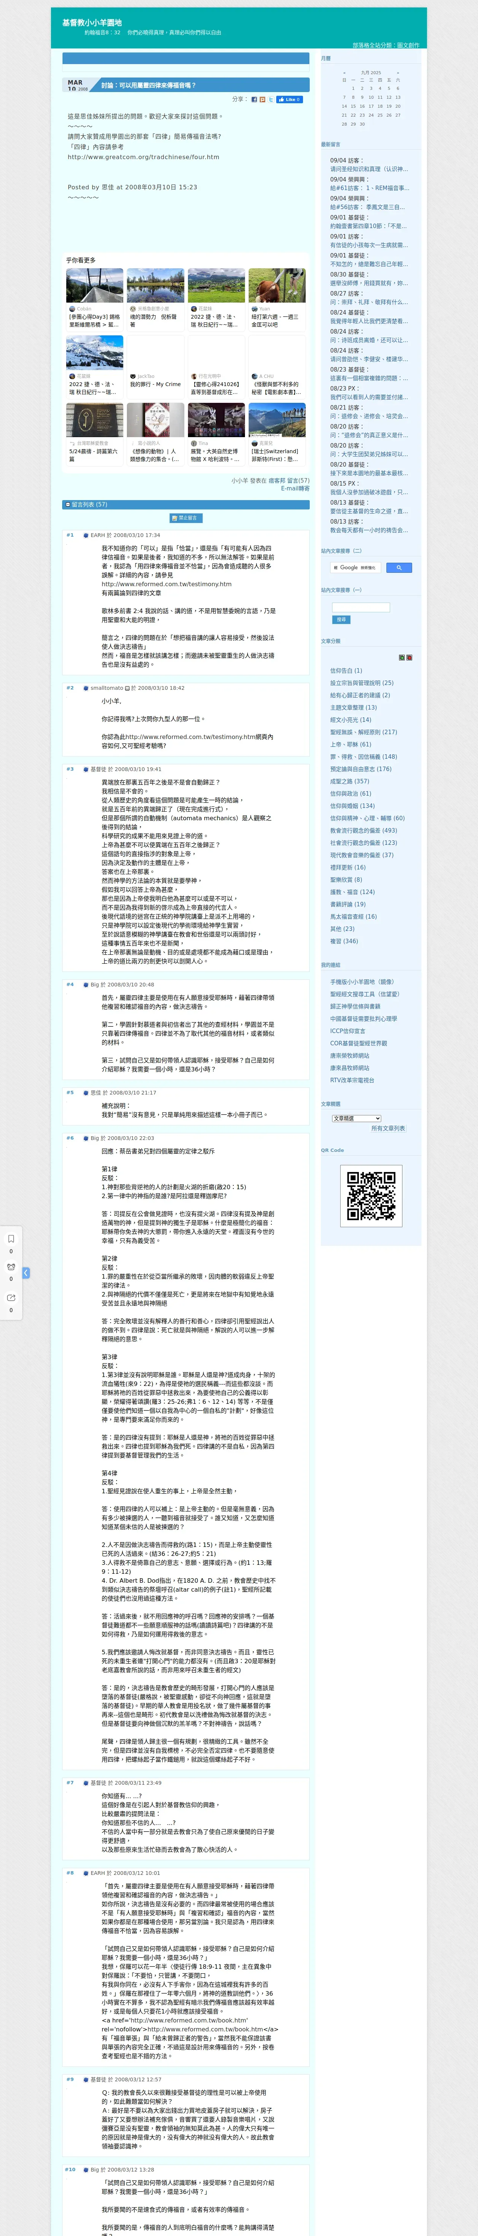Click the share arrow icon in the floating sidebar

point(11,1298)
